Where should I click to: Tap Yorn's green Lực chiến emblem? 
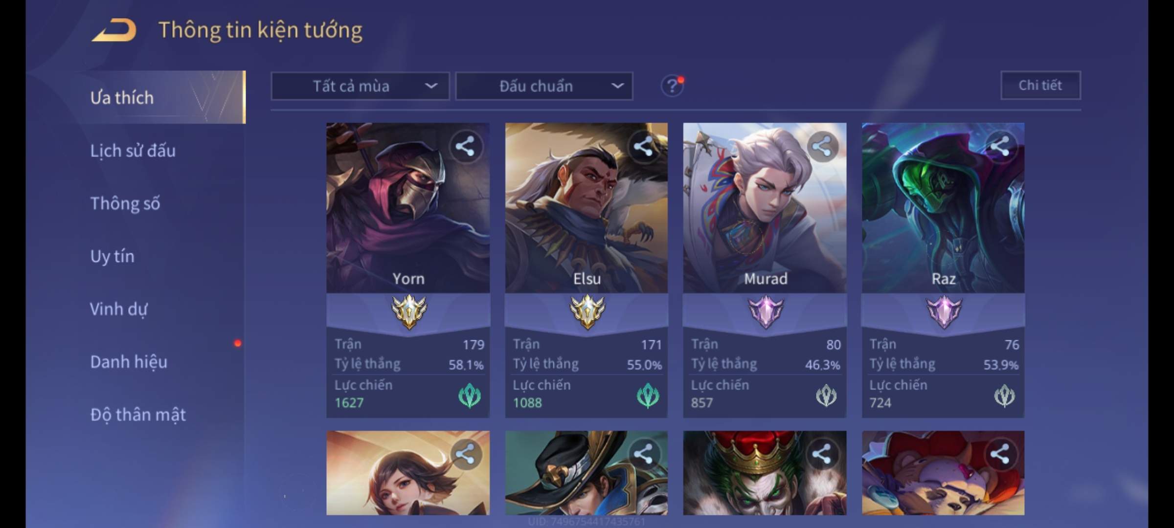(x=470, y=396)
